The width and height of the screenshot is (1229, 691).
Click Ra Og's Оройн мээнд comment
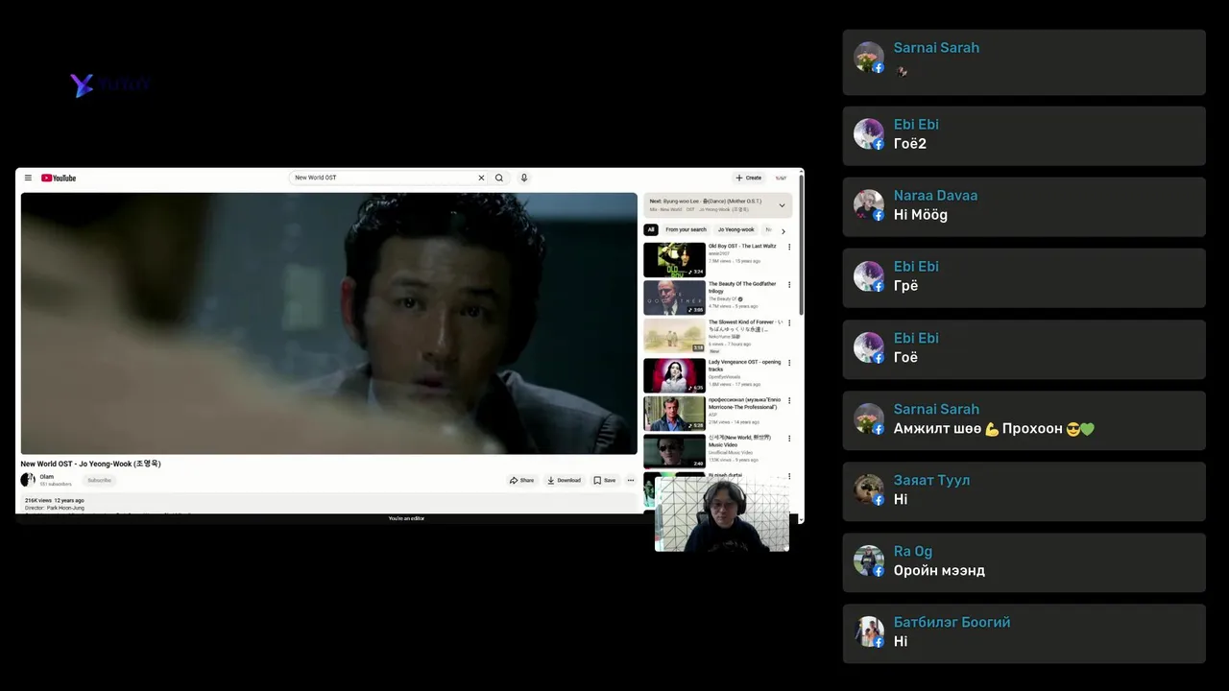[x=939, y=570]
